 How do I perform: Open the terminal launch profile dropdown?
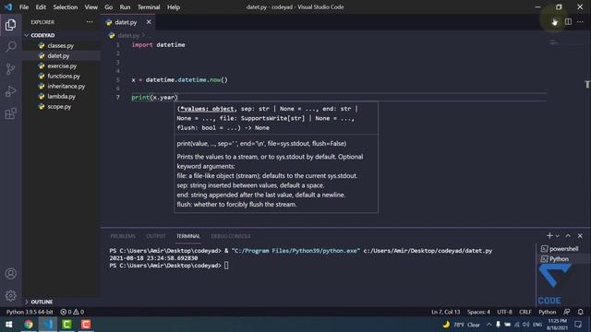coord(558,236)
